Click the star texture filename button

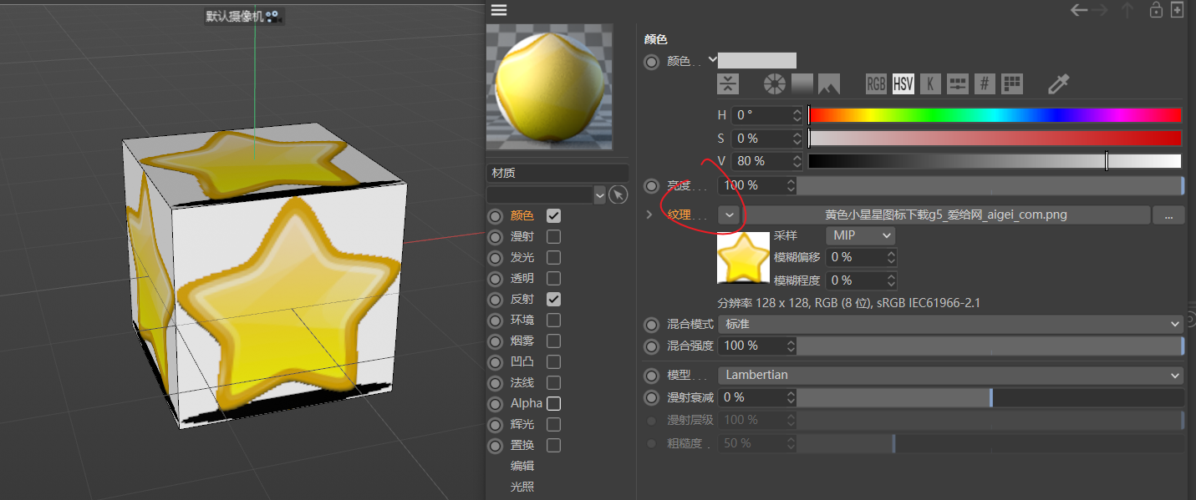[x=945, y=215]
